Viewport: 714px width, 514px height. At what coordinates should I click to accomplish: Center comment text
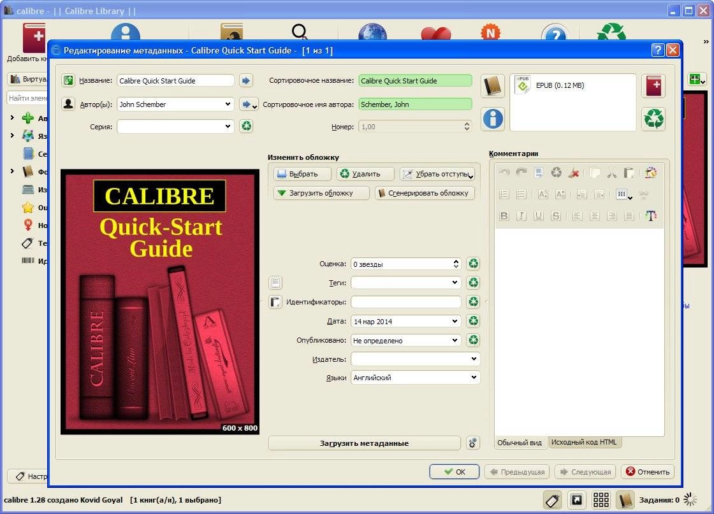coord(595,216)
